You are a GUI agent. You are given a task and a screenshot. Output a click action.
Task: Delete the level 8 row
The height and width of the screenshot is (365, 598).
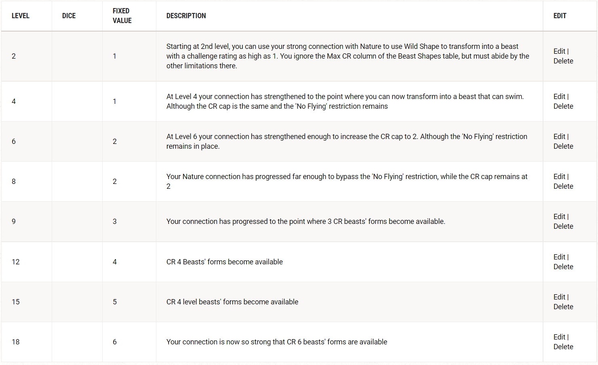pyautogui.click(x=563, y=186)
